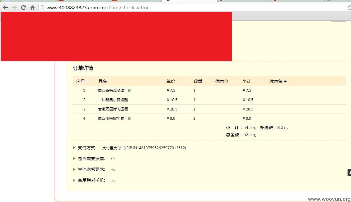Click the page icon beside the URL
This screenshot has height=202, width=351.
(42, 7)
